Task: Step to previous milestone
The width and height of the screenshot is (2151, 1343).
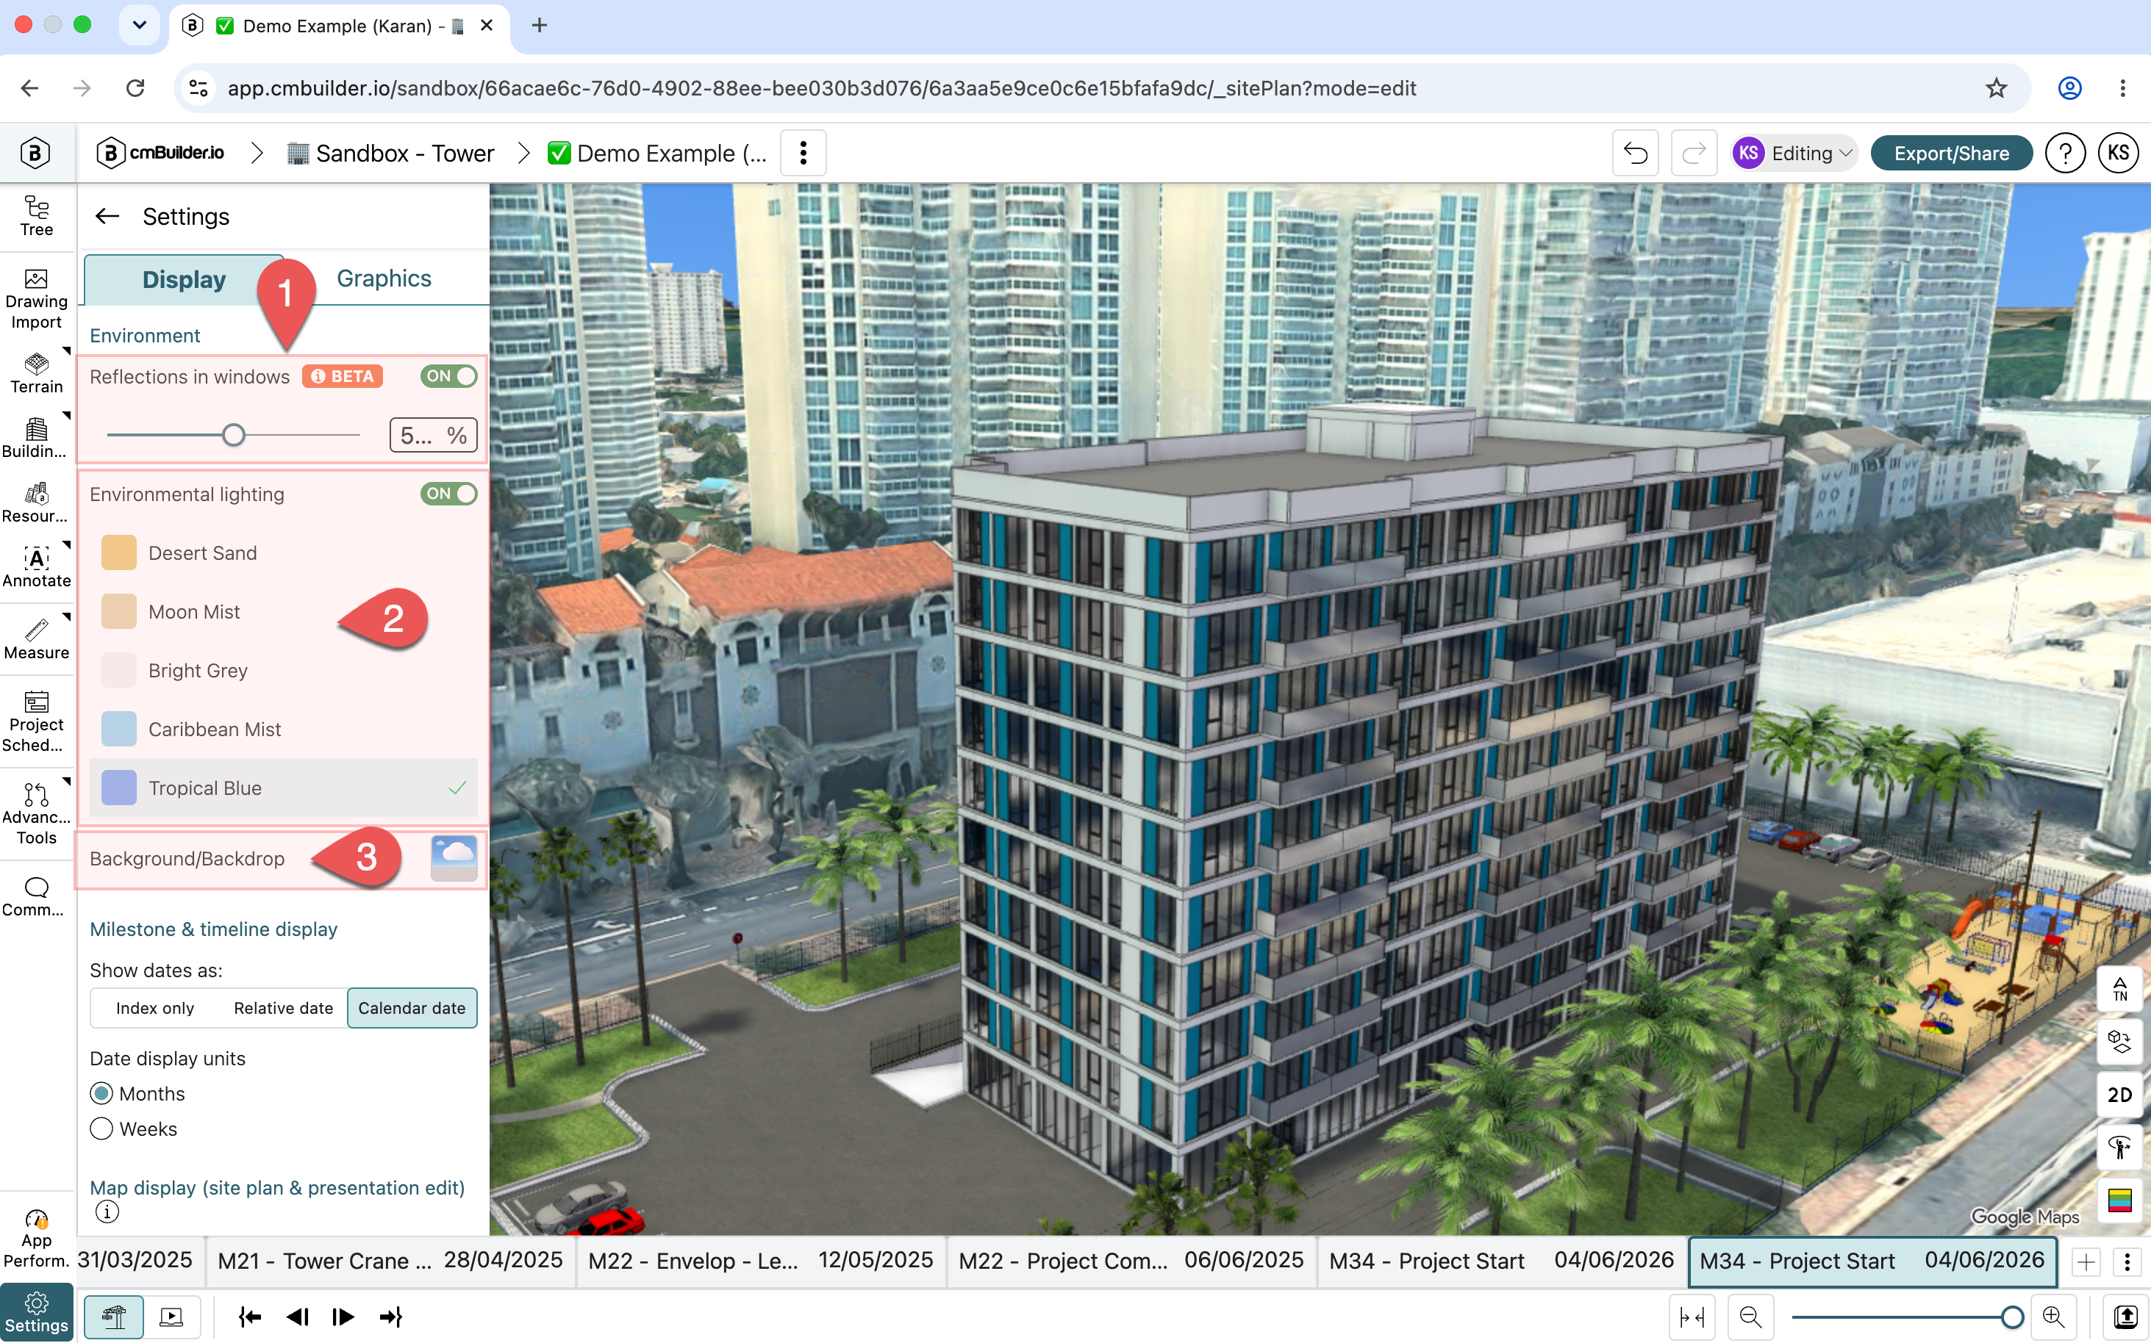Action: 297,1317
